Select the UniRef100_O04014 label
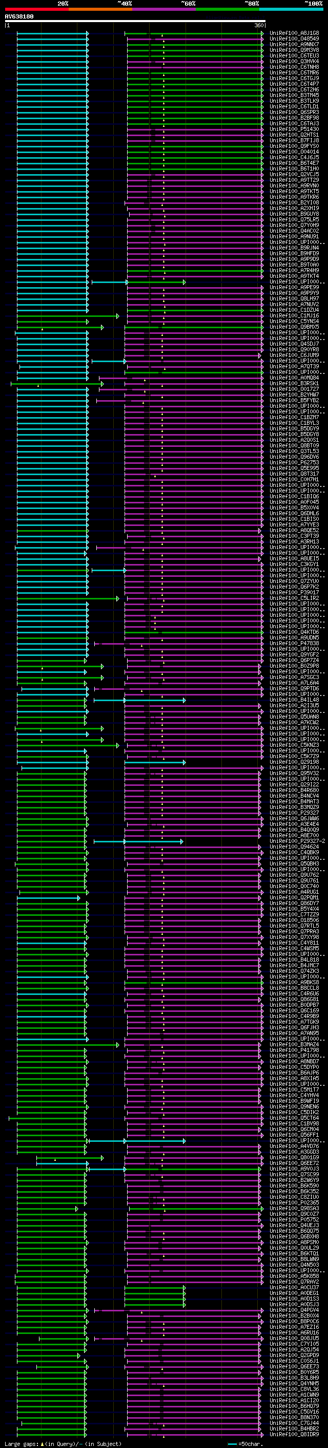This screenshot has width=328, height=1448. click(x=294, y=152)
